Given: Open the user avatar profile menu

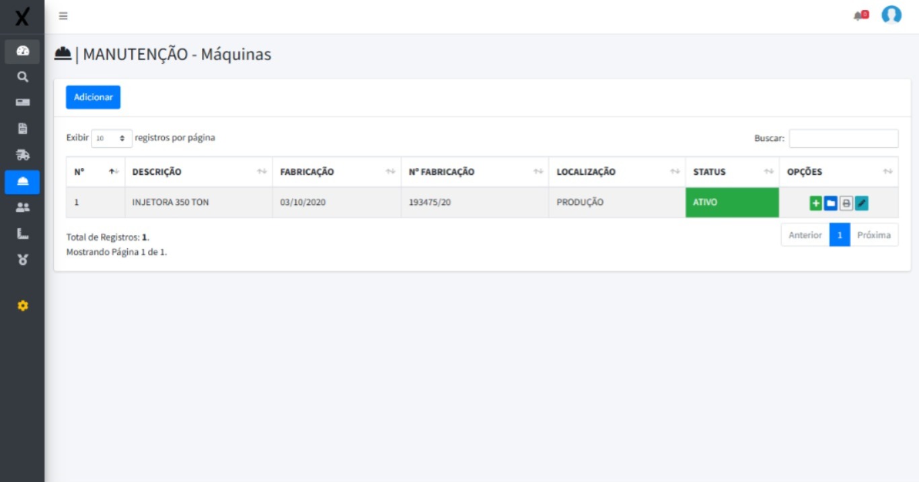Looking at the screenshot, I should [x=891, y=15].
